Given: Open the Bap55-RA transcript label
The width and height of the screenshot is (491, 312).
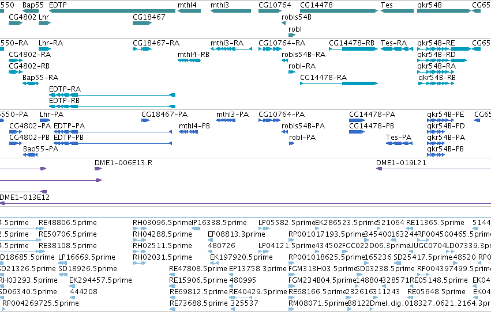Looking at the screenshot, I should (x=40, y=78).
